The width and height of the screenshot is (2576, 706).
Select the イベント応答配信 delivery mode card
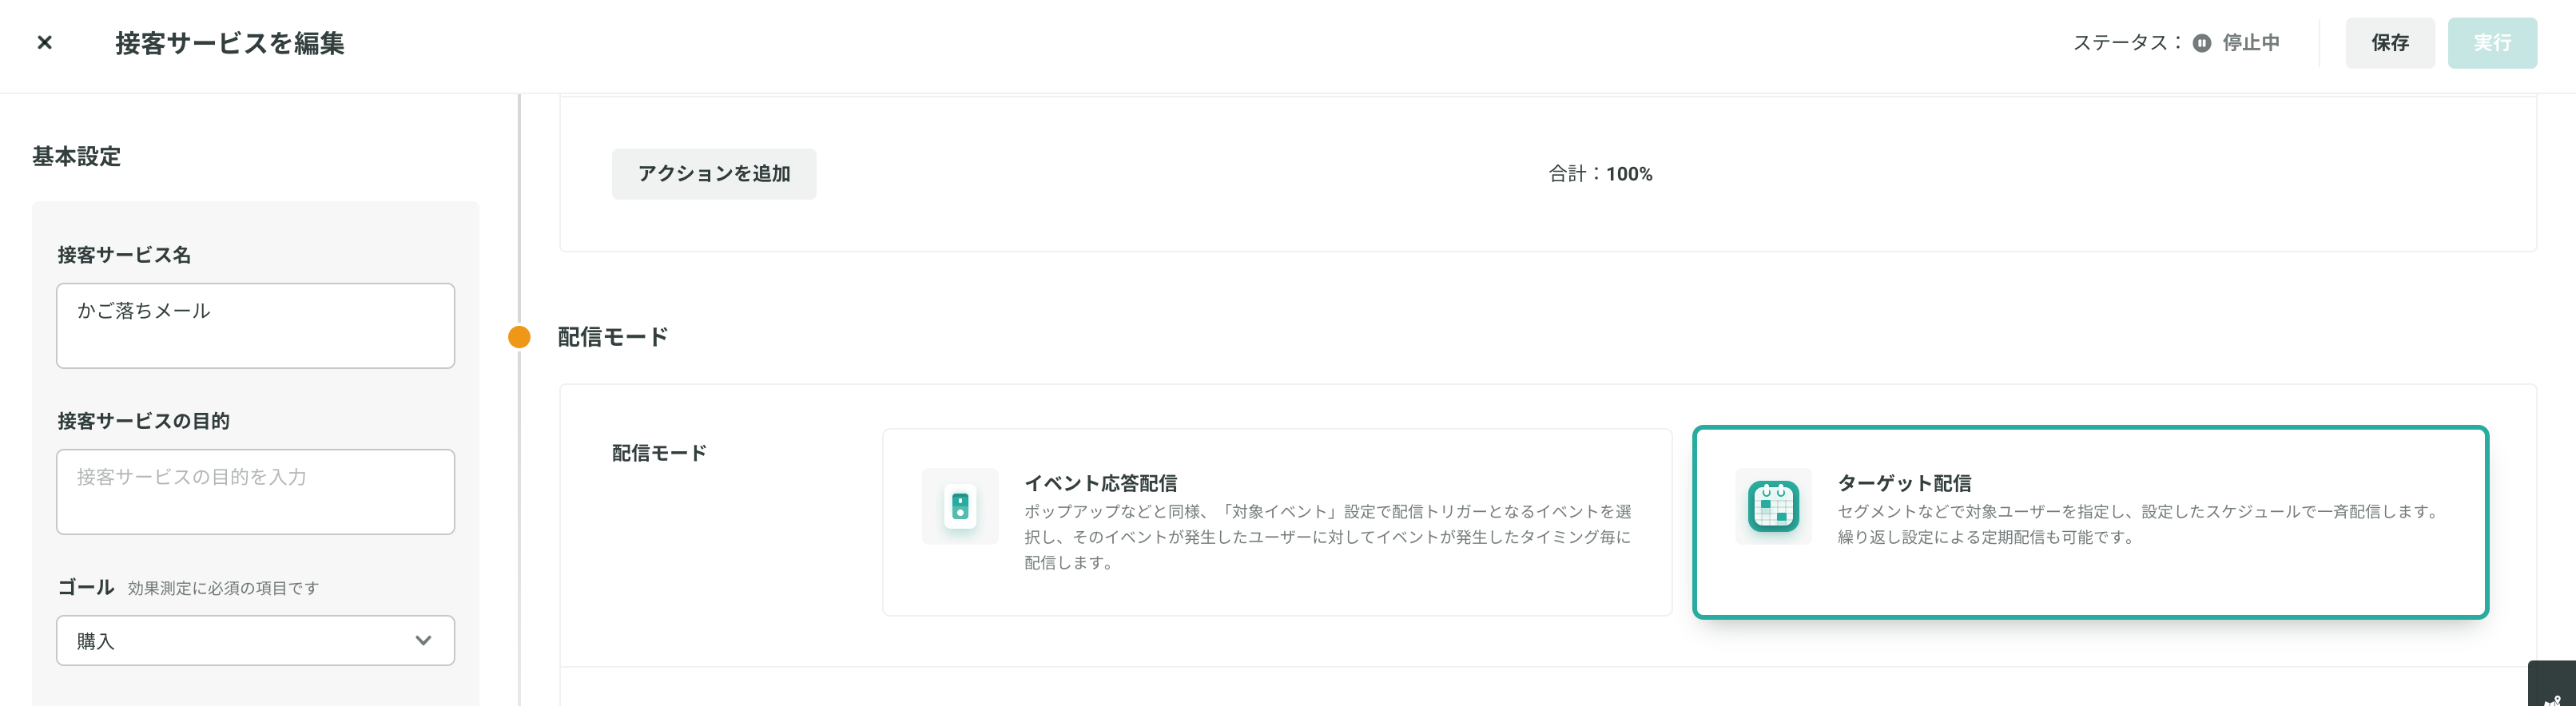[x=1277, y=522]
